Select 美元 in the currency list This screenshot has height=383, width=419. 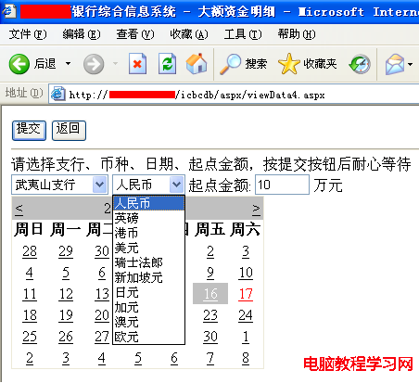[x=148, y=248]
